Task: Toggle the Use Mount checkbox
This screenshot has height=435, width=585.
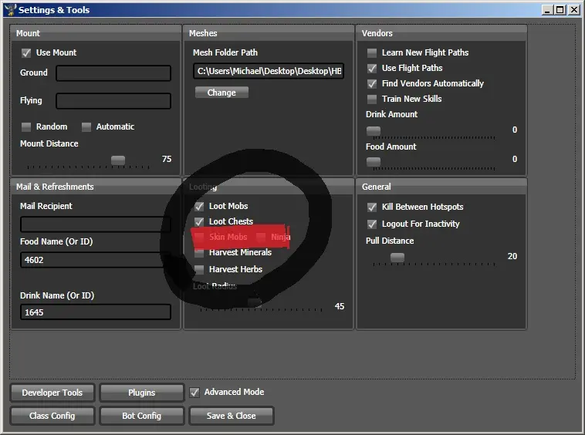Action: tap(26, 53)
